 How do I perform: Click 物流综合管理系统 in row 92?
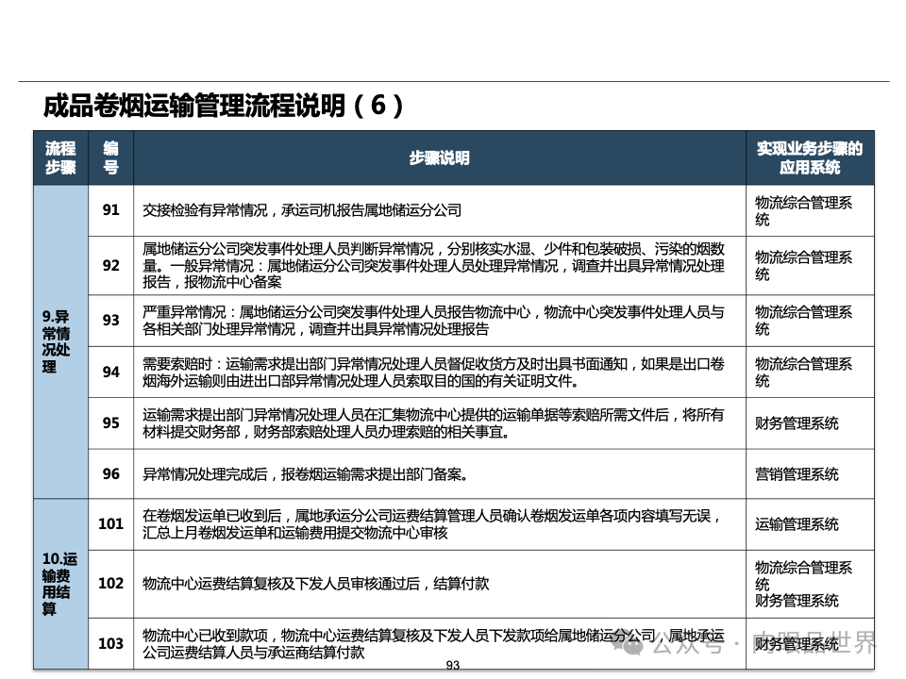(x=803, y=266)
